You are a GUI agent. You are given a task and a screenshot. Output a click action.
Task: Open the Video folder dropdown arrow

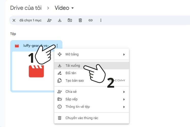point(73,8)
